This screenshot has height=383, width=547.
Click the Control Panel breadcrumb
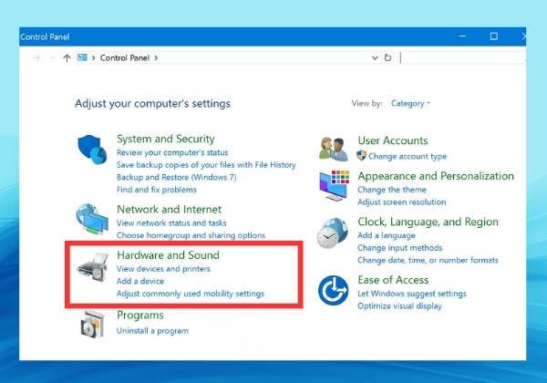tap(125, 57)
